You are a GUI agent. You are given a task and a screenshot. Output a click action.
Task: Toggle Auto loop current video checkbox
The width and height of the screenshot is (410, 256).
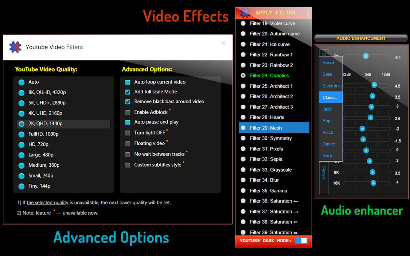(128, 82)
